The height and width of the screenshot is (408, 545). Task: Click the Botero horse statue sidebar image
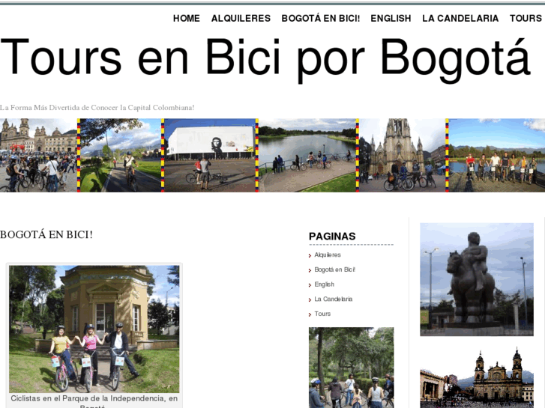point(477,279)
